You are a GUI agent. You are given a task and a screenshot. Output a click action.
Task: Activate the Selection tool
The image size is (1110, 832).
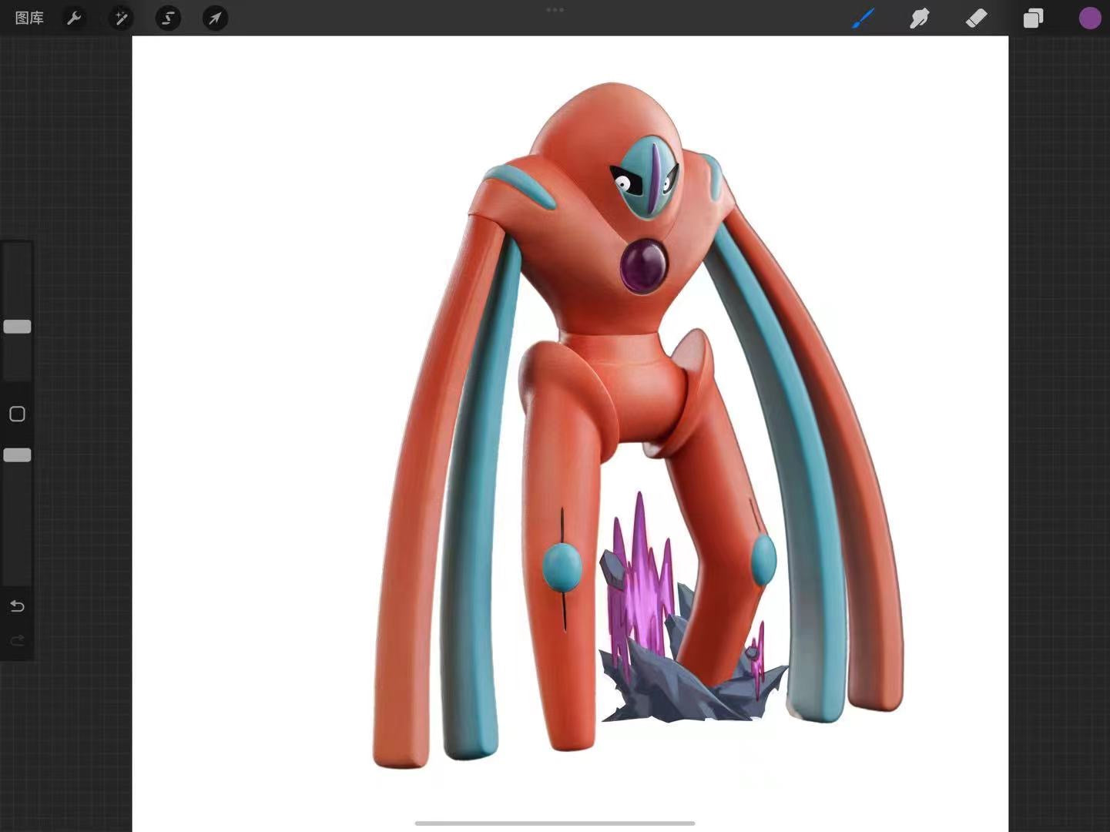pyautogui.click(x=168, y=18)
